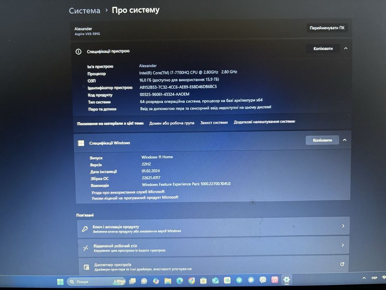Open Диспетчер пристроїв
This screenshot has width=386, height=290.
point(213,266)
